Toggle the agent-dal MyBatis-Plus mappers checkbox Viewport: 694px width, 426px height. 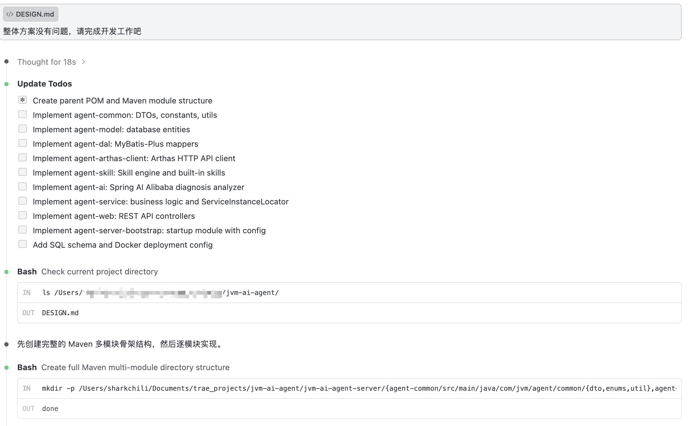pyautogui.click(x=22, y=143)
